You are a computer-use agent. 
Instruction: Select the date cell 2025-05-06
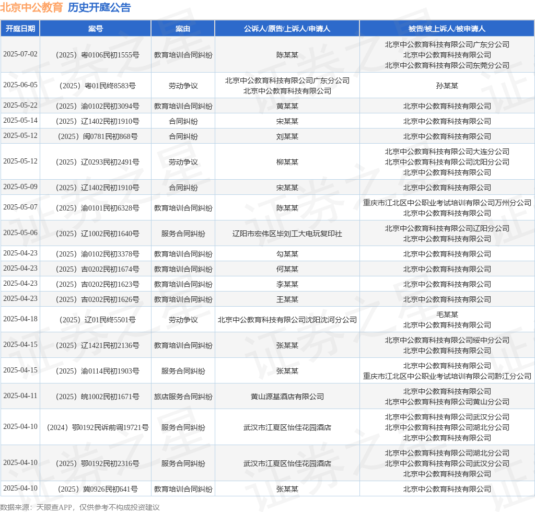click(20, 233)
